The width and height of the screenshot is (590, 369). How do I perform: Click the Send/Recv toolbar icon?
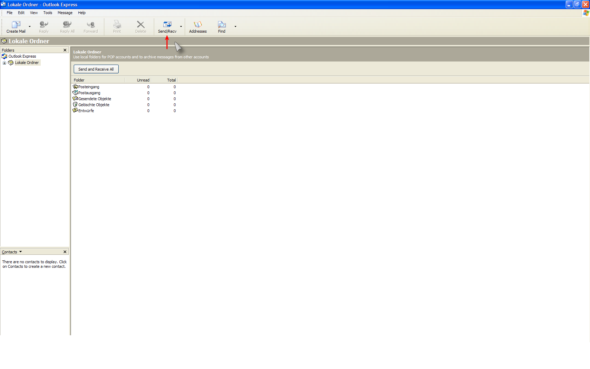click(x=167, y=25)
